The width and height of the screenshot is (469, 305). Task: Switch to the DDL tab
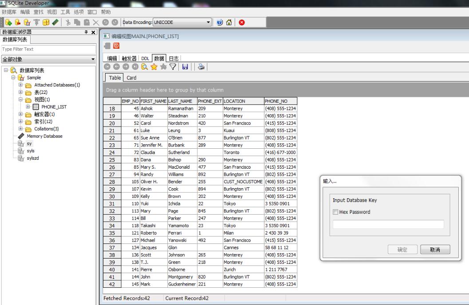[145, 58]
